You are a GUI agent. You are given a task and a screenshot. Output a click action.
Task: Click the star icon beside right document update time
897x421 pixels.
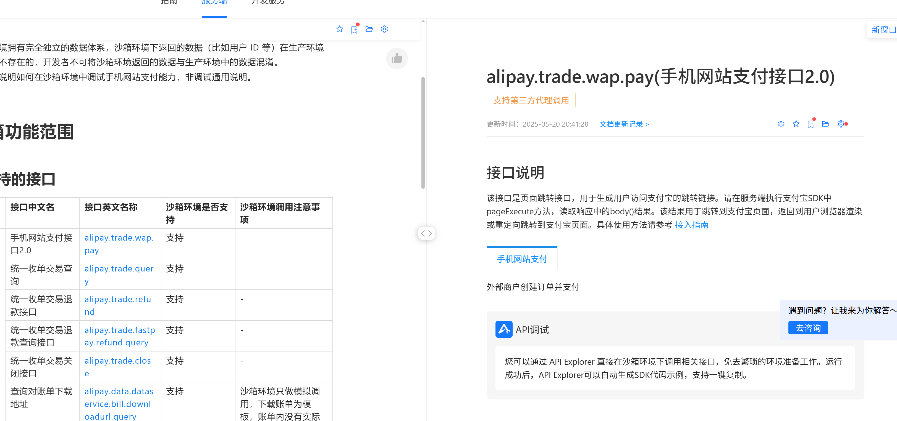click(x=796, y=124)
